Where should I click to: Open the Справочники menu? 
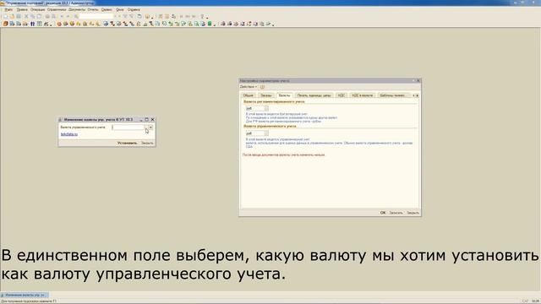click(57, 9)
